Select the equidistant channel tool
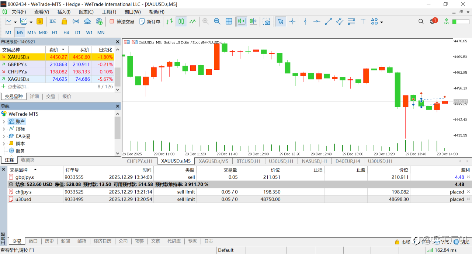Viewport: 472px width, 254px height. click(x=340, y=21)
